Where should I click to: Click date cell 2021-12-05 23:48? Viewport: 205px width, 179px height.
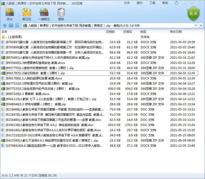point(182,146)
